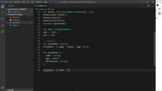This screenshot has width=162, height=91.
Task: Open the editor More Actions ellipsis
Action: coord(152,6)
